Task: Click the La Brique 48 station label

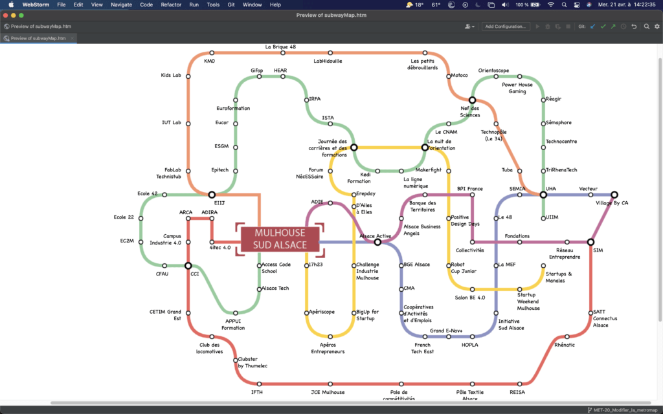Action: click(x=280, y=47)
